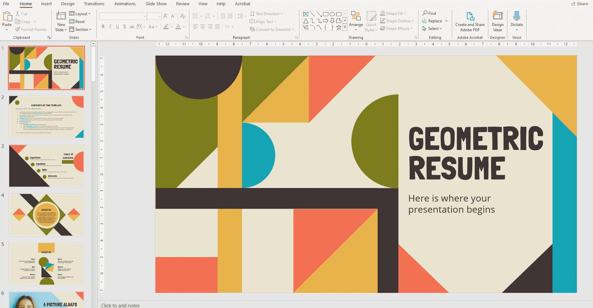
Task: Click the Paste clipboard icon
Action: coord(7,17)
